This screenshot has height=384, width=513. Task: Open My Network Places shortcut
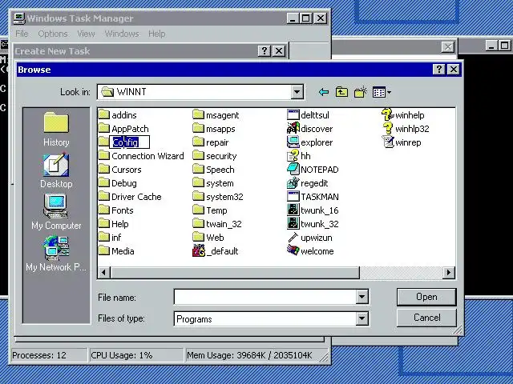[56, 254]
